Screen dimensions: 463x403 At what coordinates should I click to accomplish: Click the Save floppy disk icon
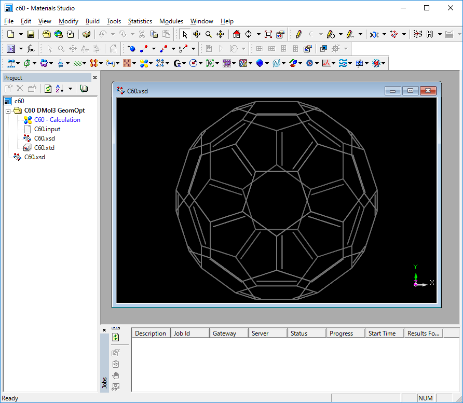[31, 34]
